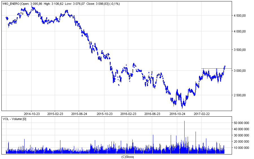Click the 2016-10-24 date label
Image resolution: width=254 pixels, height=159 pixels.
[177, 114]
